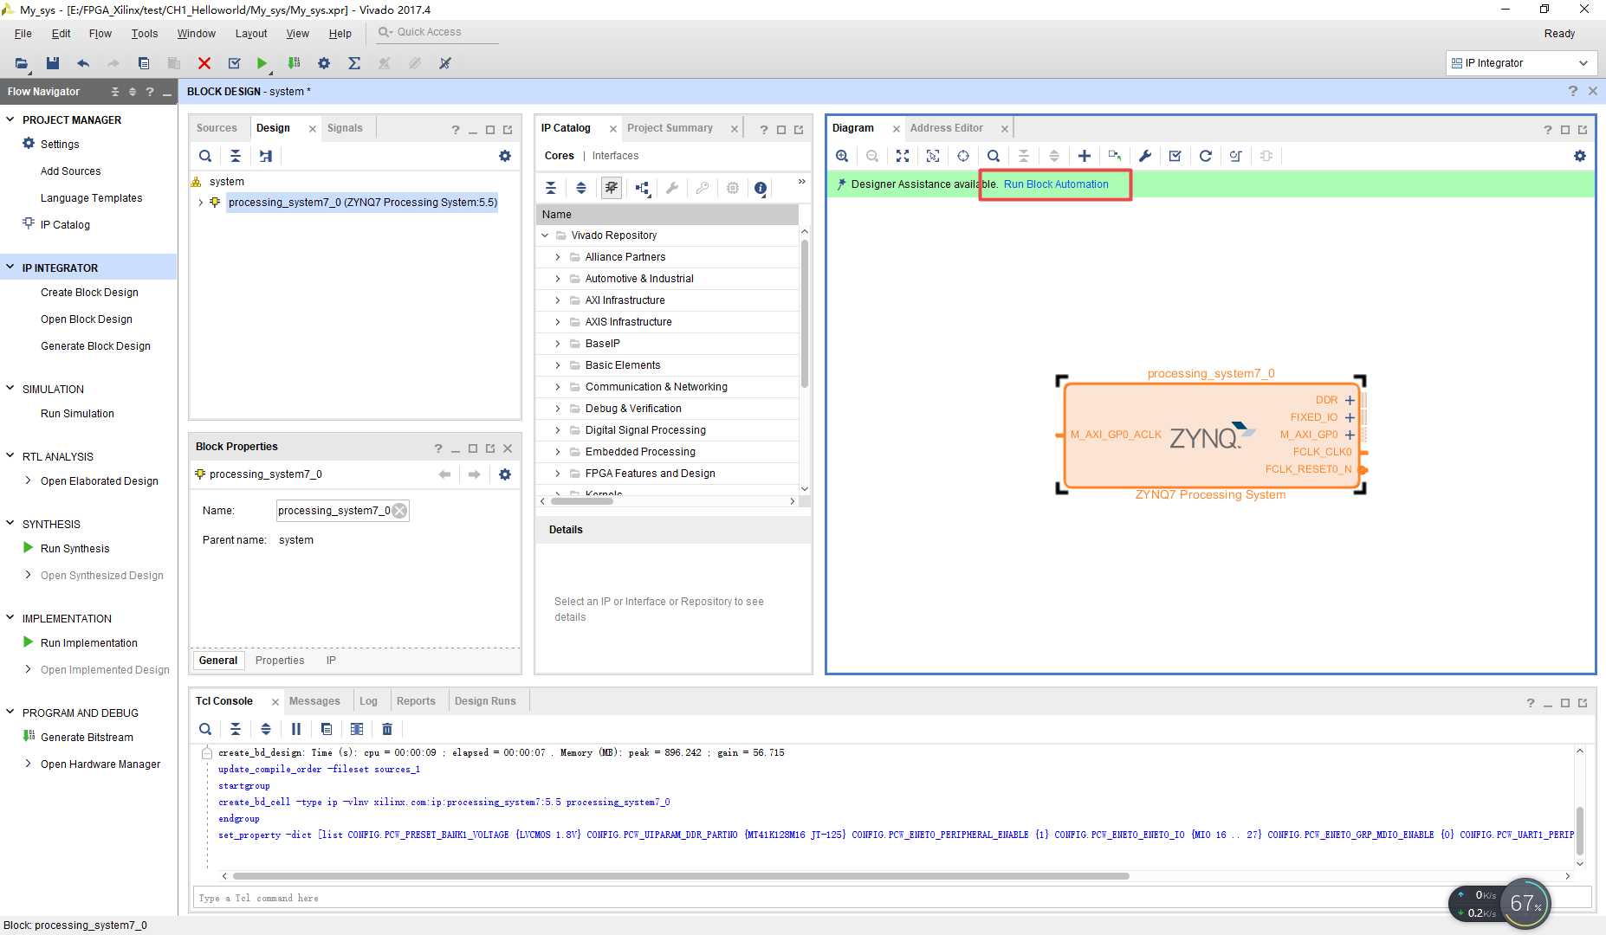Click the Tcl command input box
This screenshot has width=1606, height=935.
tap(892, 899)
